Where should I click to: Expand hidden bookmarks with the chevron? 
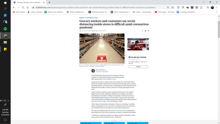click(x=217, y=12)
